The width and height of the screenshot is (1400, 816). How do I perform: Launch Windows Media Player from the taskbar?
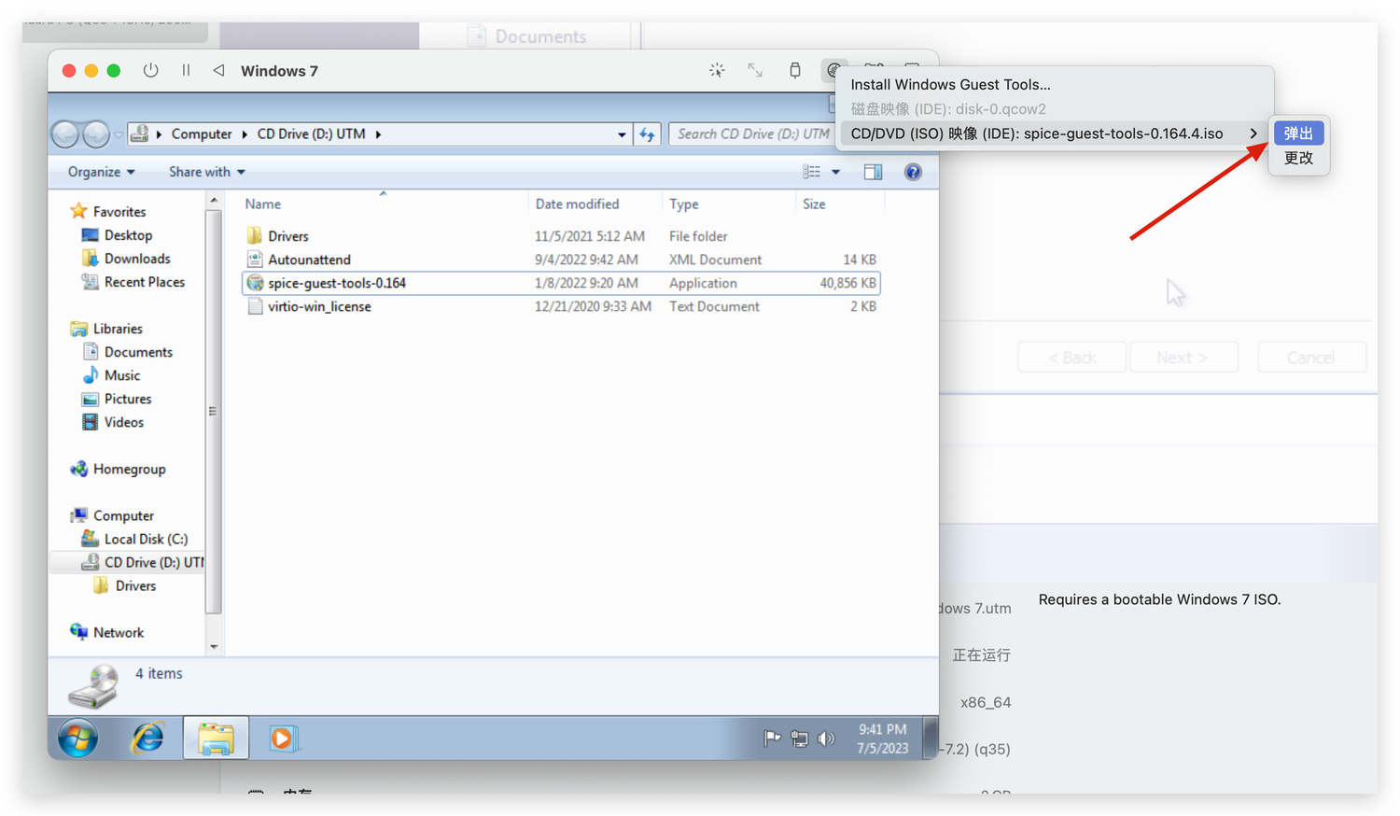click(x=282, y=739)
